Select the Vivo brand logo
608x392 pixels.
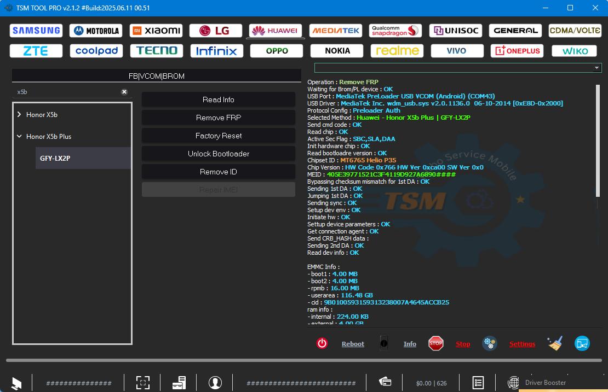pyautogui.click(x=457, y=51)
